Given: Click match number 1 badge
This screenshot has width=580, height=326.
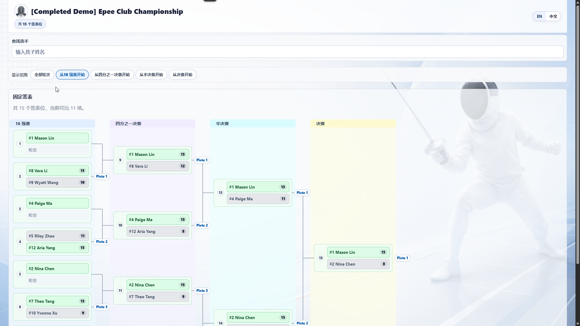Looking at the screenshot, I should (20, 144).
